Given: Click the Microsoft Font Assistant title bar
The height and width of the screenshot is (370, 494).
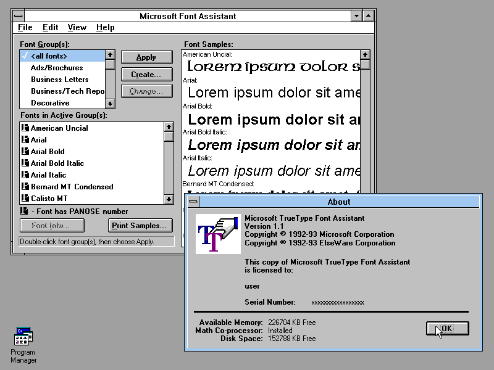Looking at the screenshot, I should tap(188, 16).
